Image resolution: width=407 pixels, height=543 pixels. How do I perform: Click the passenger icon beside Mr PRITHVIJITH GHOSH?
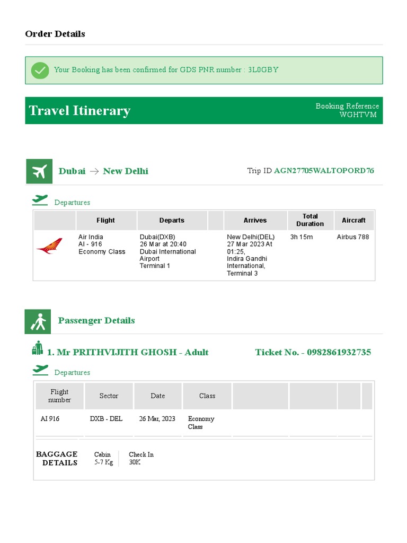[37, 348]
